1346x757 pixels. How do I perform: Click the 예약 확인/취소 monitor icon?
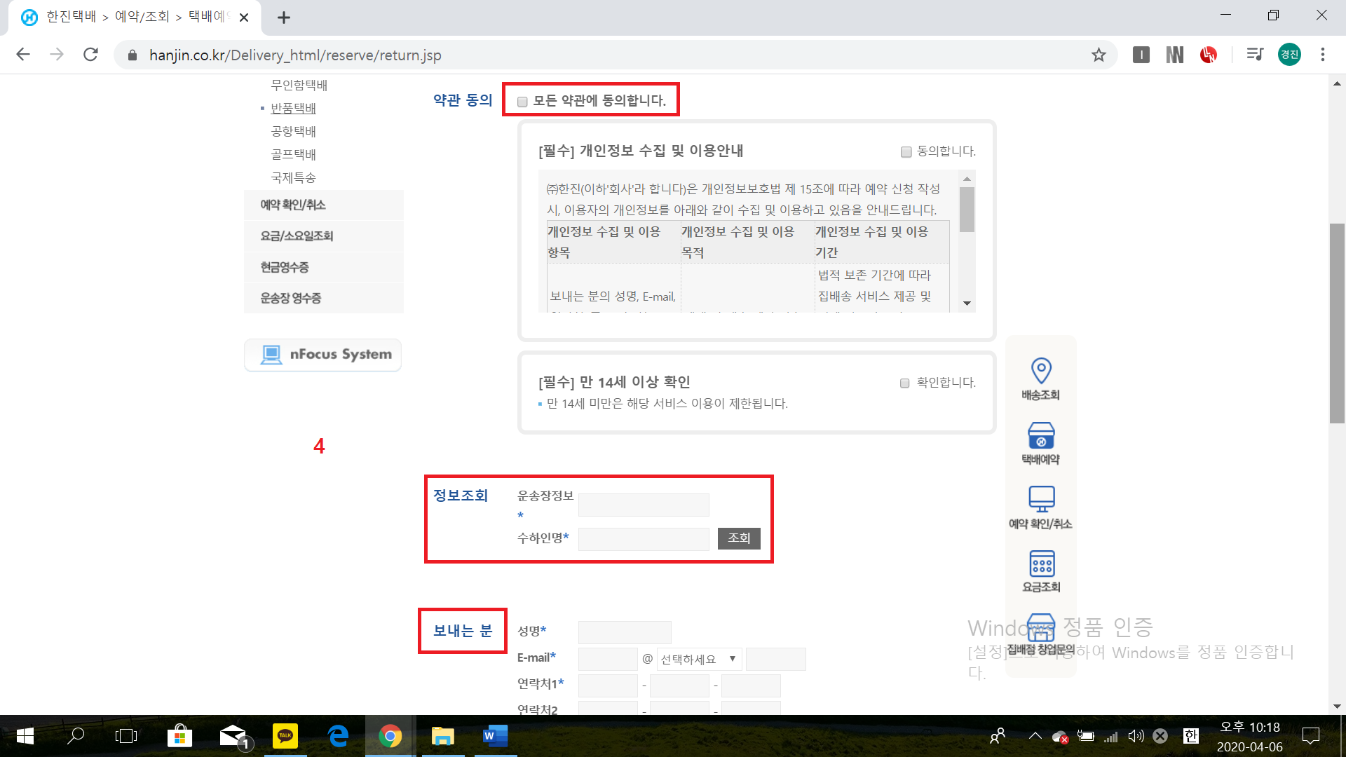point(1041,499)
